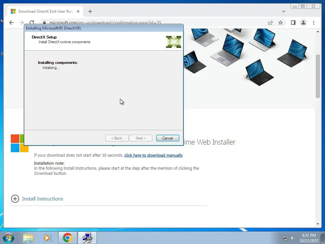
Task: Click the DirectX logo icon in setup dialog
Action: (174, 42)
